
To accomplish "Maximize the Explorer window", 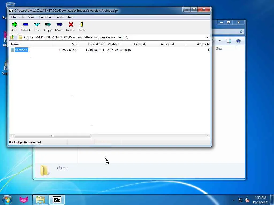I will tap(229, 22).
